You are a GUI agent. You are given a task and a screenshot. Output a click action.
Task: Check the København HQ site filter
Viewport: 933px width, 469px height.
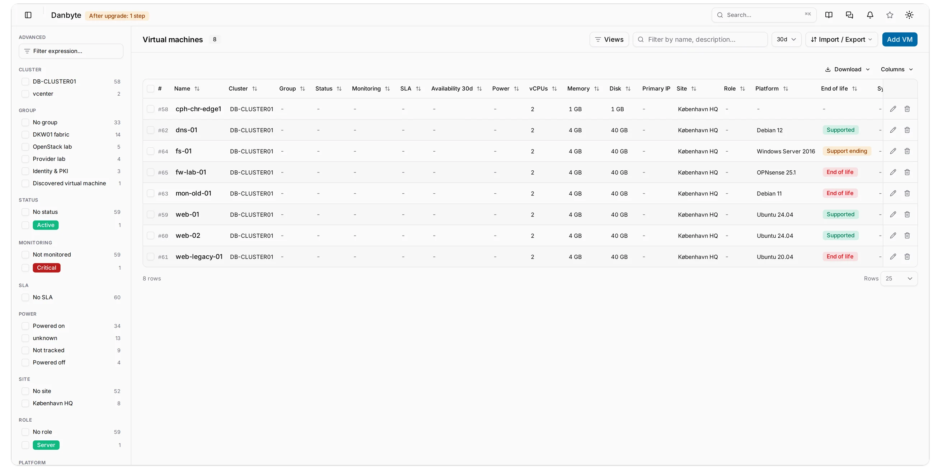[x=25, y=403]
